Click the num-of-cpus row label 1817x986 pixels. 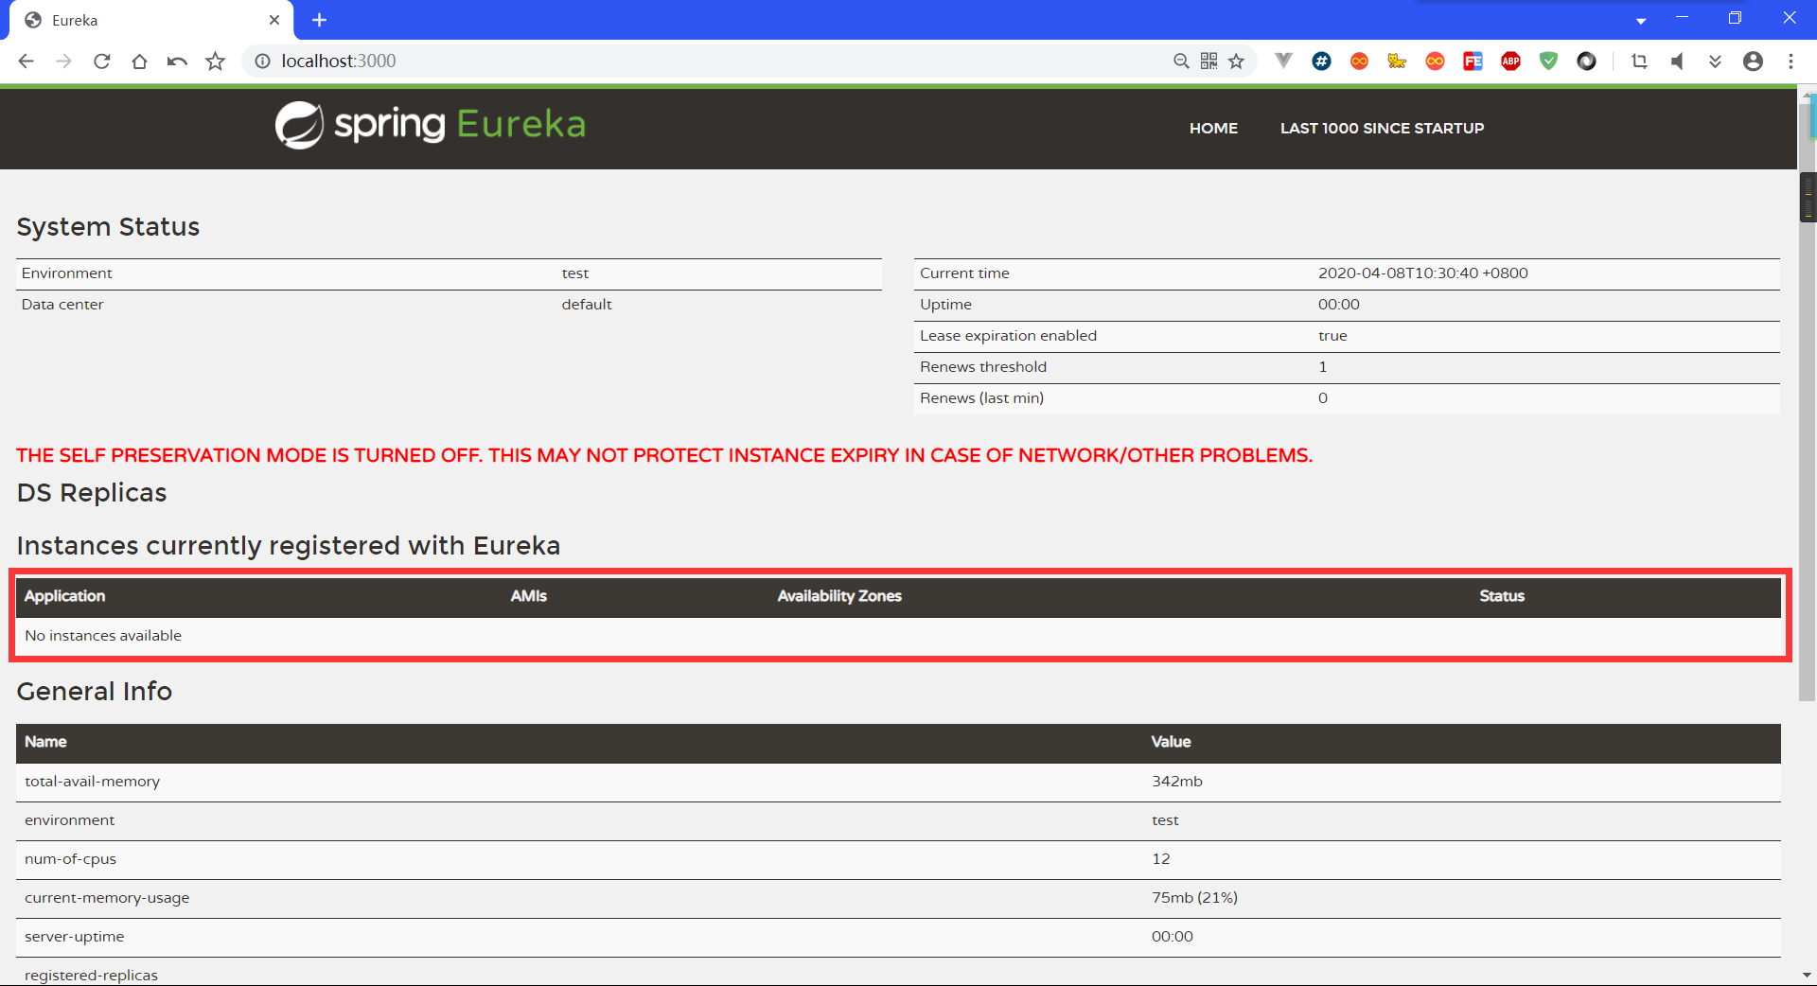point(70,859)
